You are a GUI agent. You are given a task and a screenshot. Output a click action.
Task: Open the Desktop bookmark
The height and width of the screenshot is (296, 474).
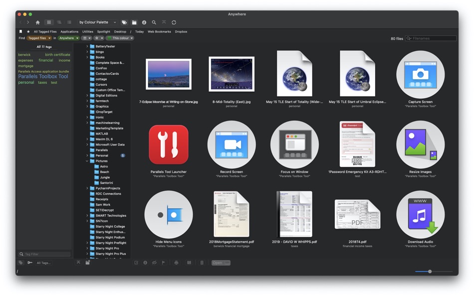[120, 32]
